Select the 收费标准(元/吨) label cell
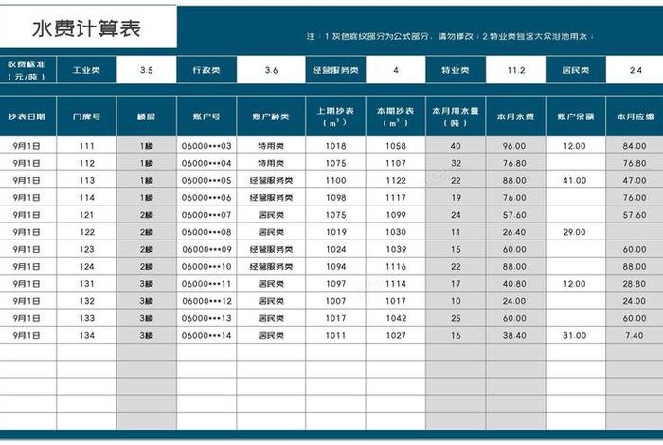 [x=27, y=70]
